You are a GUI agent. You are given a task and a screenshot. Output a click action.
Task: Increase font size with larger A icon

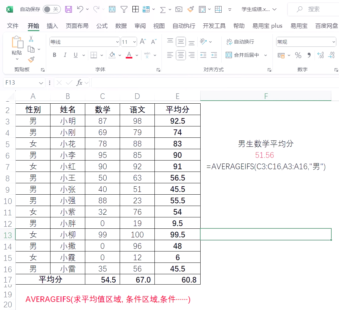(x=143, y=41)
